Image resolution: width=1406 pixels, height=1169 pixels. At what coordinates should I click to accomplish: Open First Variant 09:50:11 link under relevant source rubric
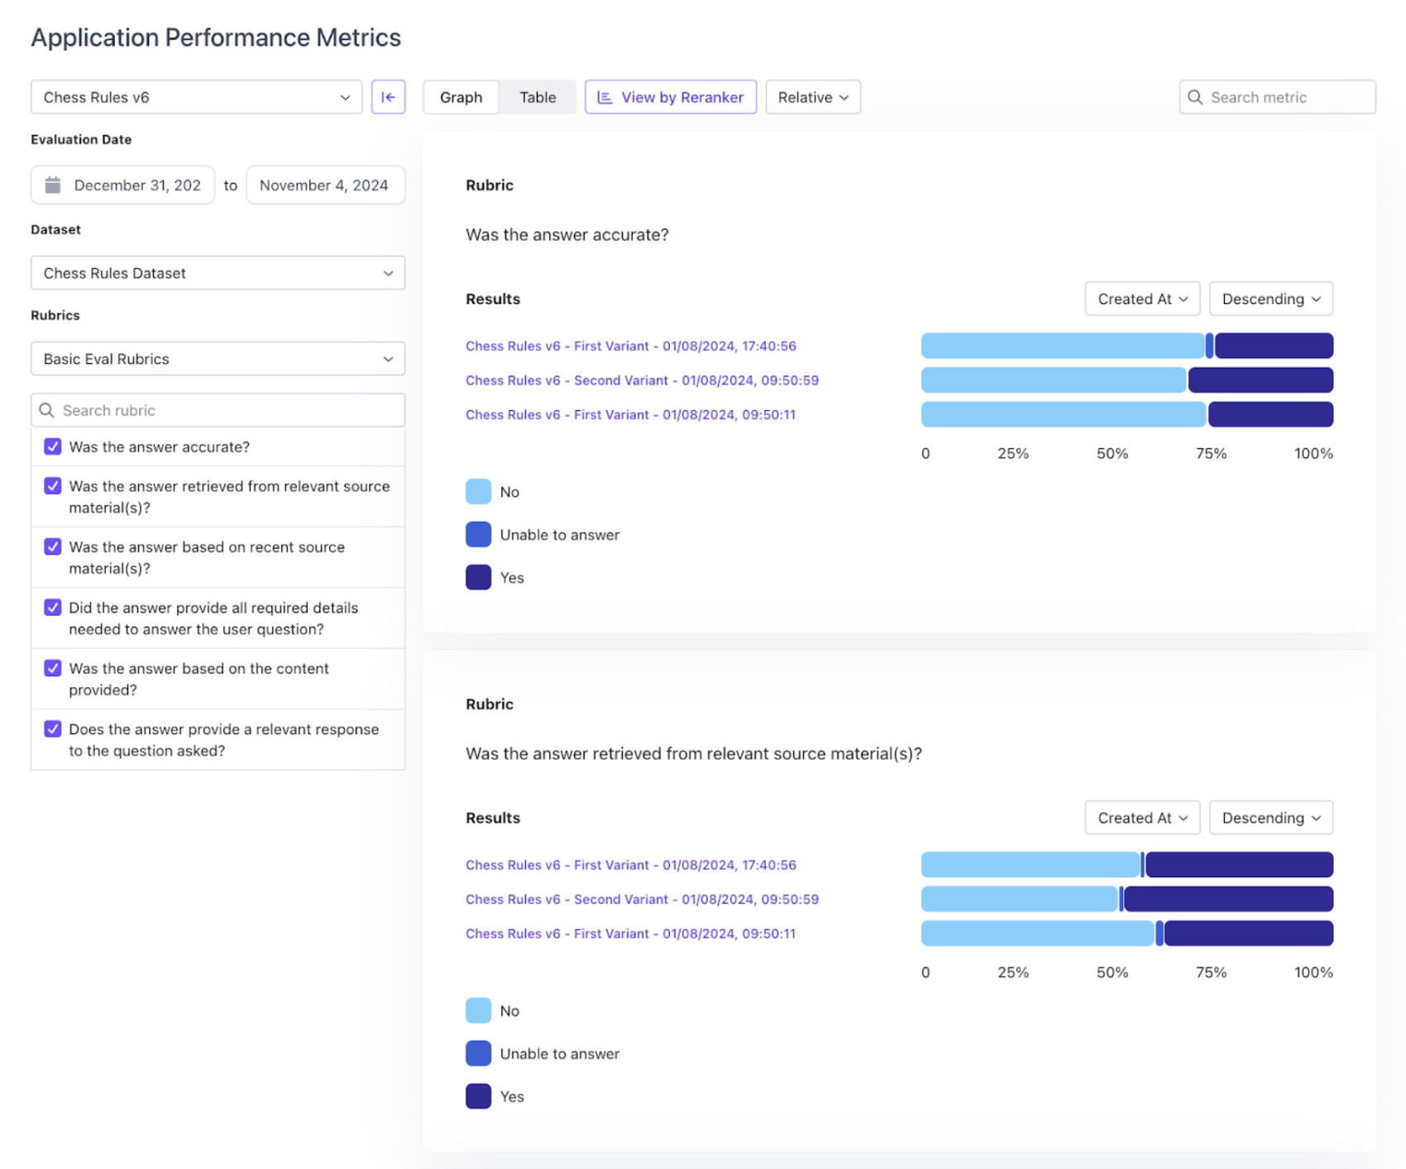631,933
